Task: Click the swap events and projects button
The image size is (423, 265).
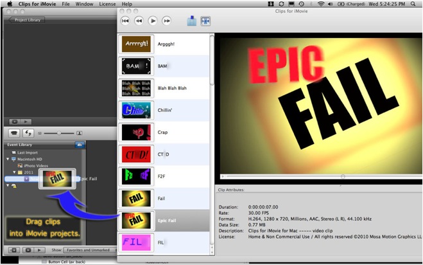Action: [28, 133]
